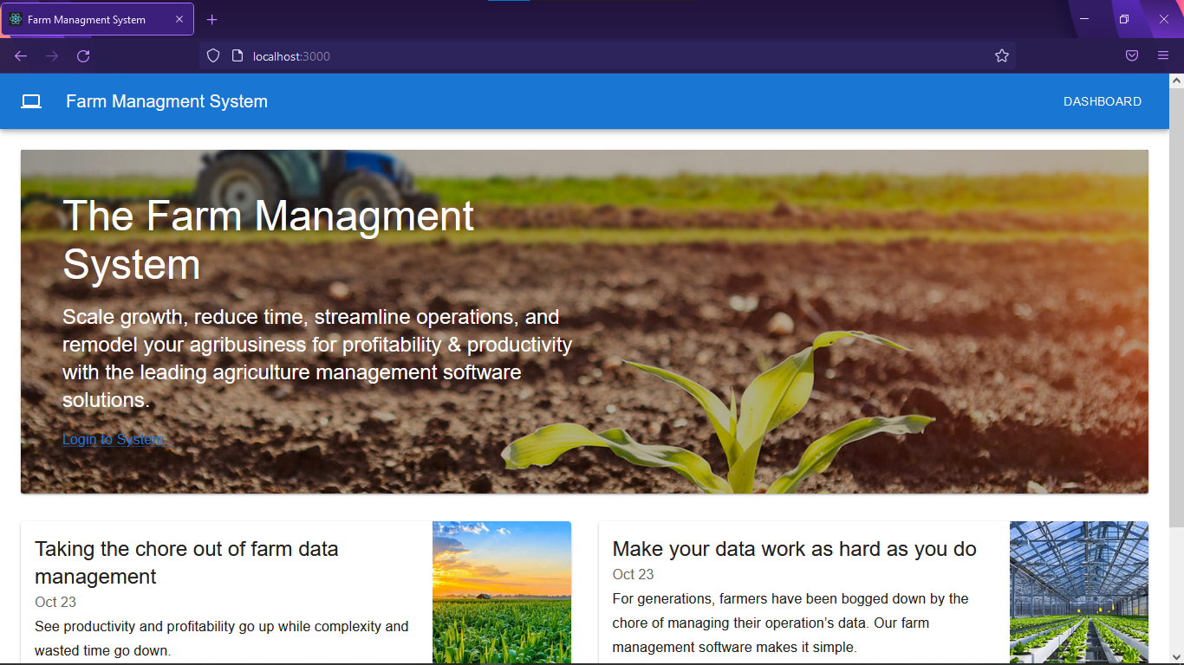Click the page vertical scrollbar thumb
The height and width of the screenshot is (665, 1184).
click(x=1176, y=307)
